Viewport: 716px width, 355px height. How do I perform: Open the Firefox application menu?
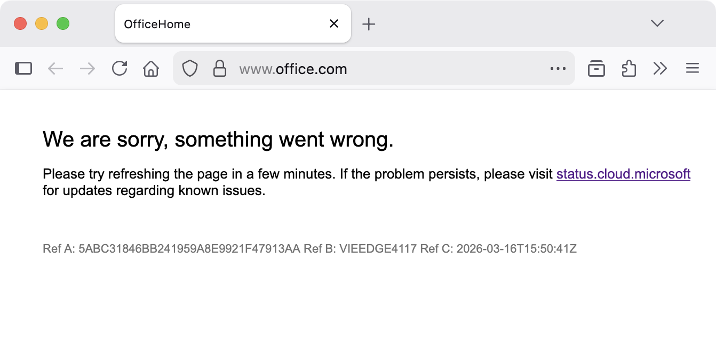pos(692,68)
